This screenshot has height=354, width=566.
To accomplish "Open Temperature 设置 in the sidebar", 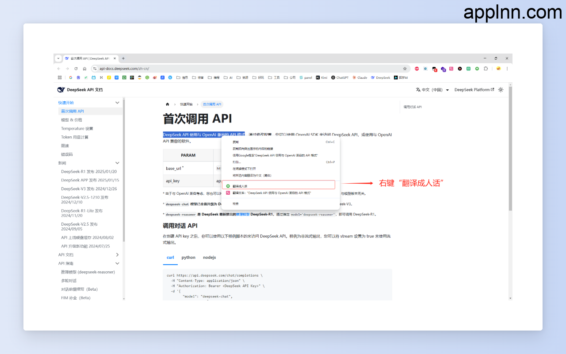I will pyautogui.click(x=77, y=128).
